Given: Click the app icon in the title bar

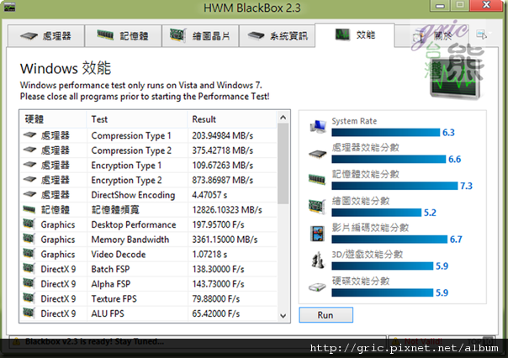Looking at the screenshot, I should tap(9, 7).
